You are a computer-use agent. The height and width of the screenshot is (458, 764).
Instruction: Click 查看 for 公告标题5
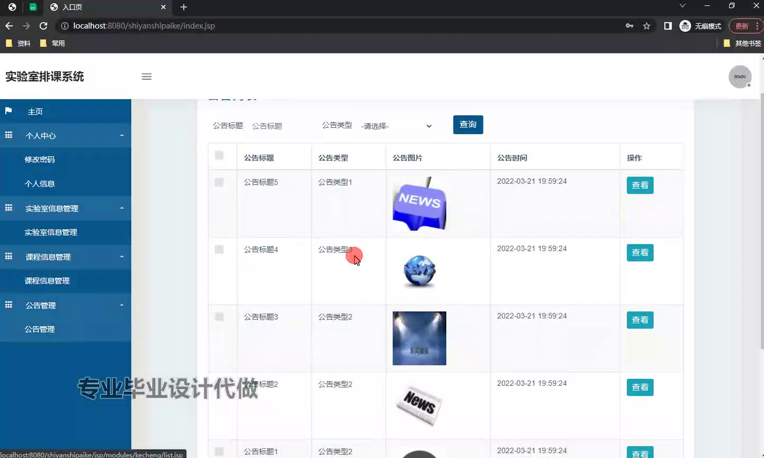pyautogui.click(x=640, y=186)
